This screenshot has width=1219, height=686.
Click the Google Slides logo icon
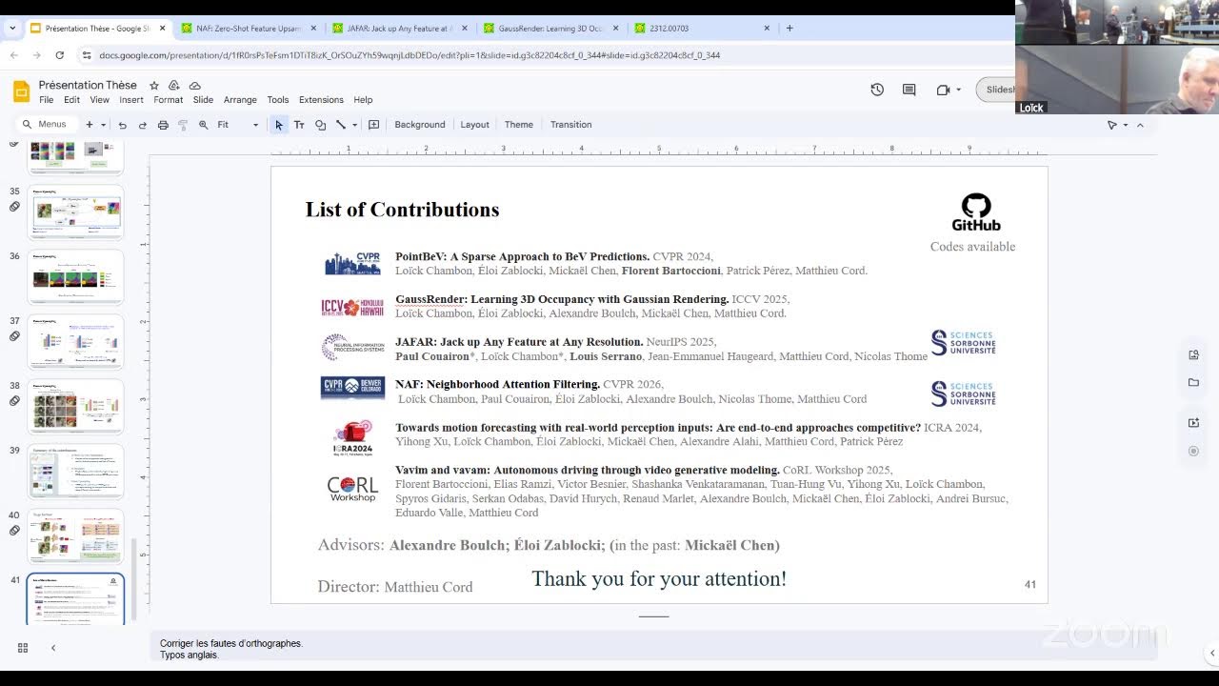coord(21,91)
